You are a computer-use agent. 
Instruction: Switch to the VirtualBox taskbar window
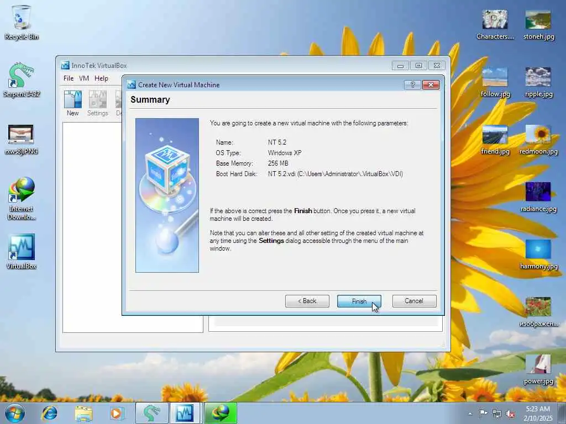point(185,413)
